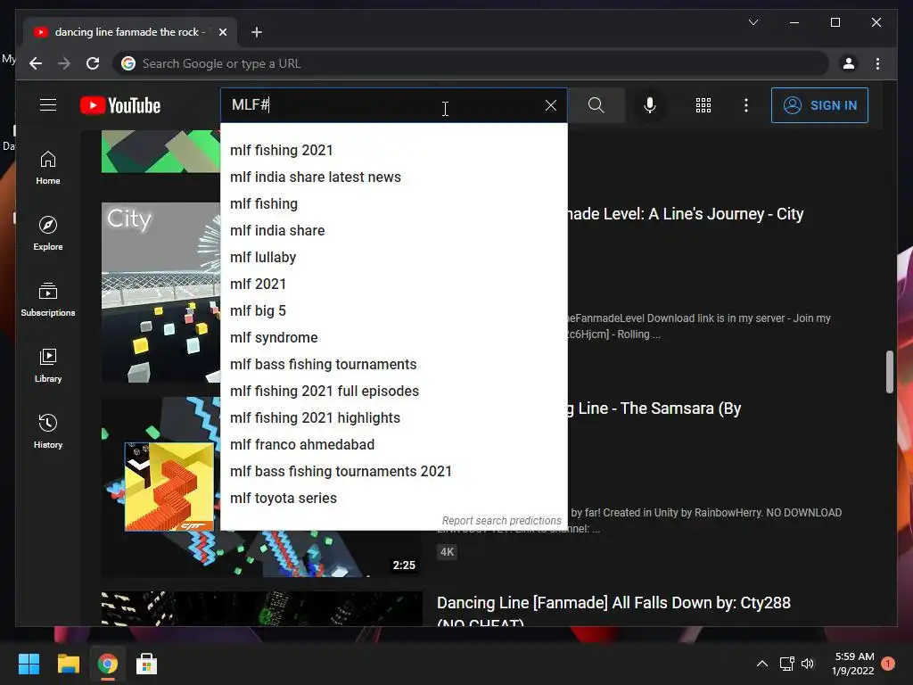Open A Line's Journey - City video title
Screen dimensions: 913x685
click(x=686, y=214)
